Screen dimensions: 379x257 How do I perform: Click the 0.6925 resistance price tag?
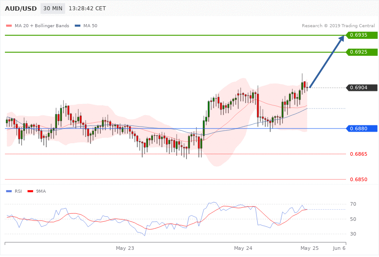(x=362, y=52)
